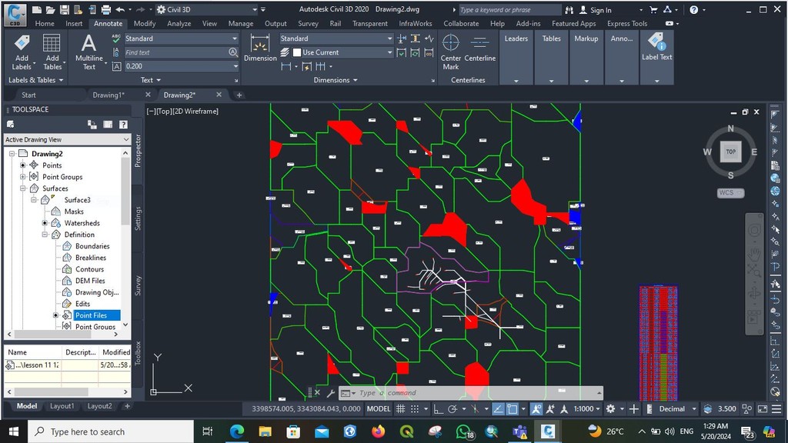Click the Add Labels icon
Image resolution: width=788 pixels, height=443 pixels.
click(22, 43)
